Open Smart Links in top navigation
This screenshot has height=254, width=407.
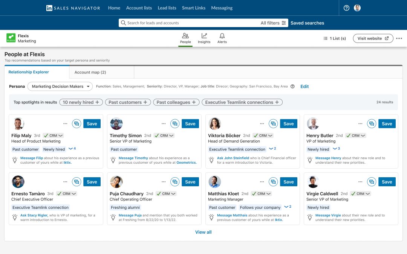point(194,8)
